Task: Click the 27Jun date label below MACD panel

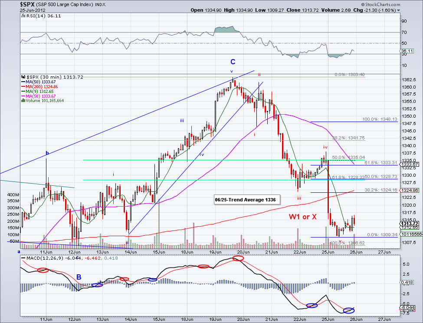Action: point(384,319)
